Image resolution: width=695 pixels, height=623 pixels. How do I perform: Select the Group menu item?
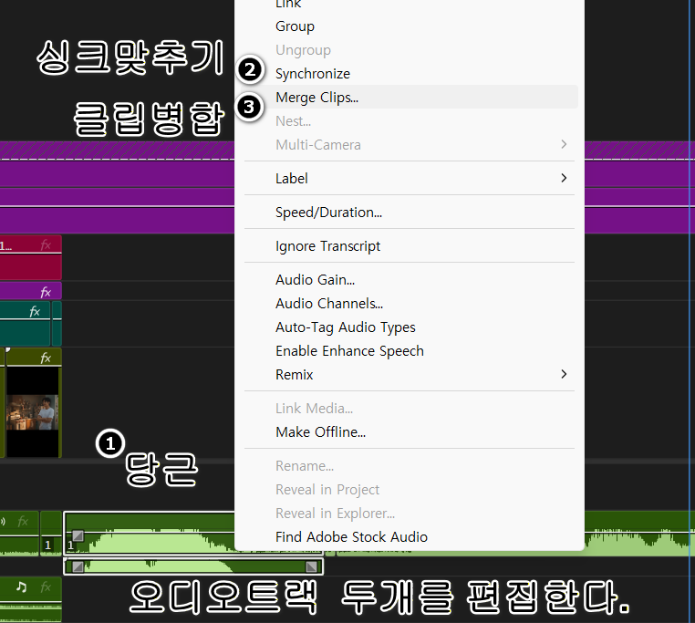295,26
